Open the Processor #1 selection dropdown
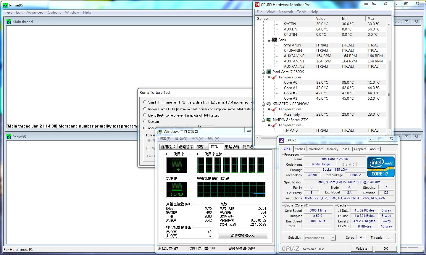Image resolution: width=426 pixels, height=255 pixels. 333,238
